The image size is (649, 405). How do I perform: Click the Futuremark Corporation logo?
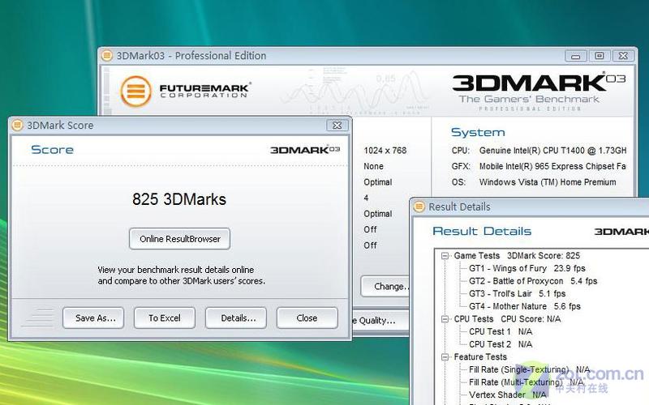185,91
